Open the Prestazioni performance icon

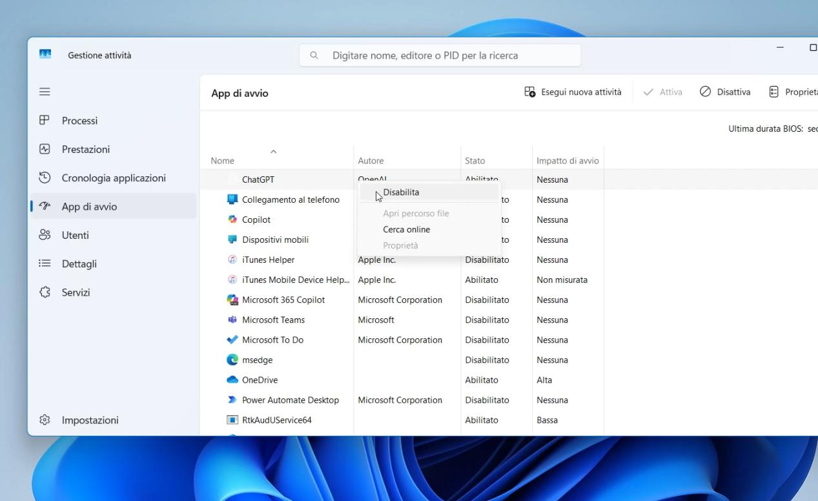45,149
